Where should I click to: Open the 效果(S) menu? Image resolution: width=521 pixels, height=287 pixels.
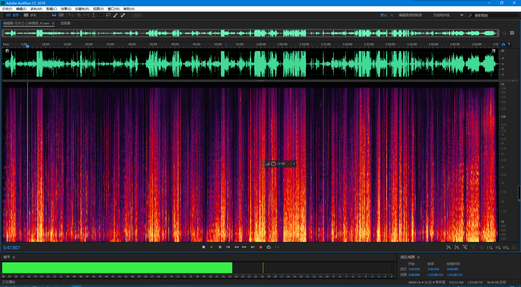pyautogui.click(x=66, y=9)
